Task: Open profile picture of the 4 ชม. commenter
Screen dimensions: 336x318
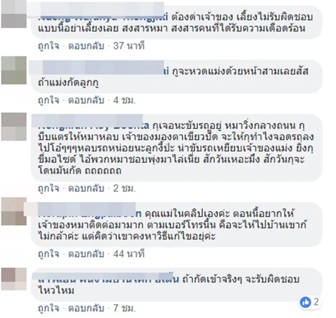Action: [14, 70]
